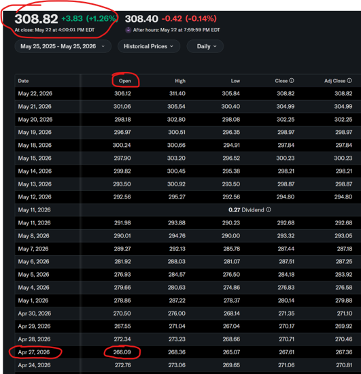Click high value 311.40
The width and height of the screenshot is (361, 374).
(x=177, y=94)
